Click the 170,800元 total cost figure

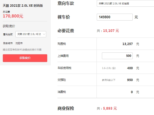[13, 16]
